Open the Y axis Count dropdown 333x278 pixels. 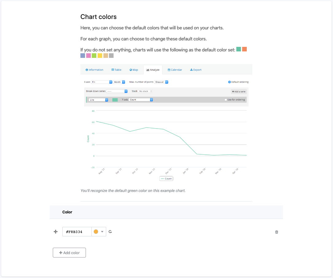141,100
